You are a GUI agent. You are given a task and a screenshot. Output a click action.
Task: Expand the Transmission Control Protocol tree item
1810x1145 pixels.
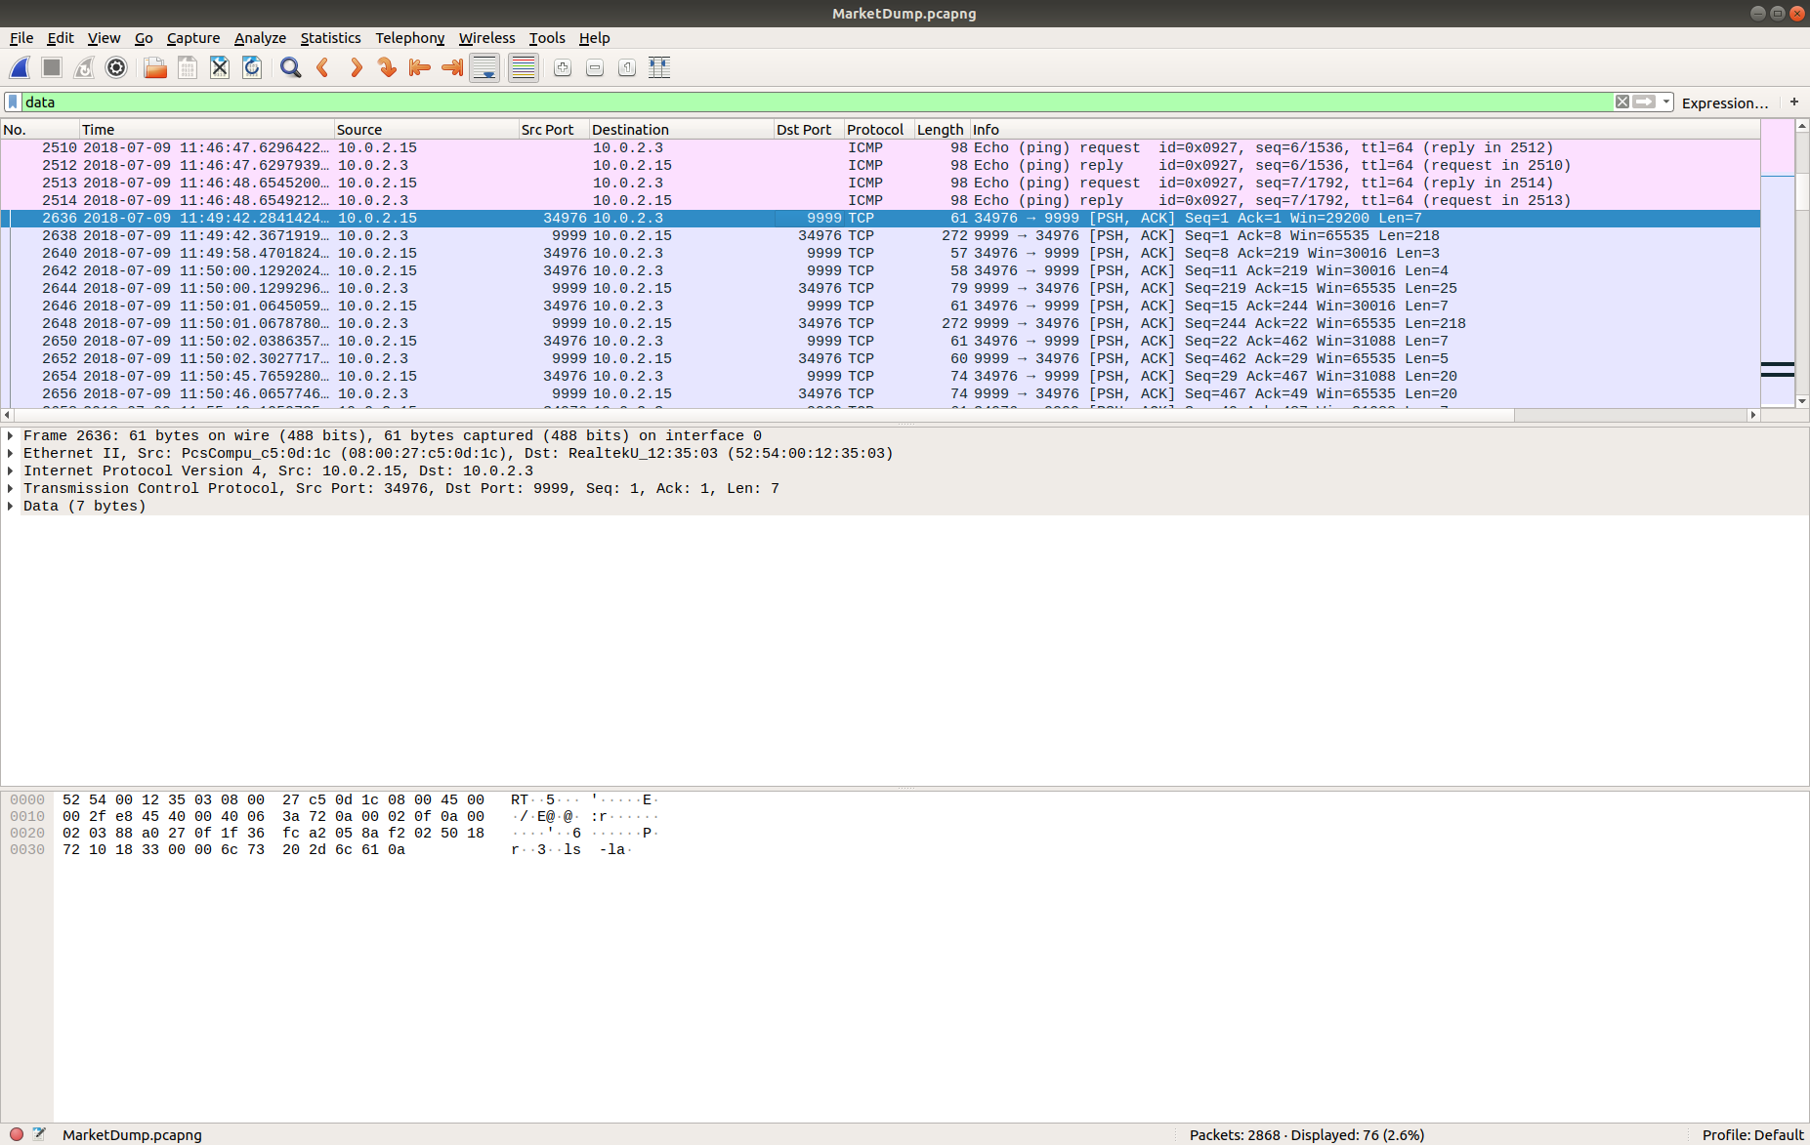[x=11, y=488]
